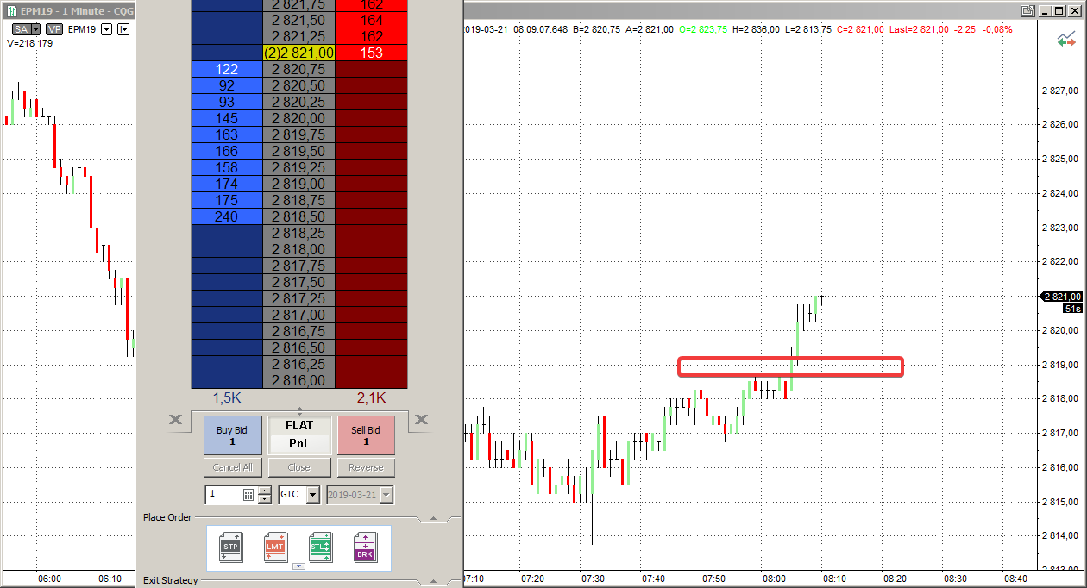Image resolution: width=1087 pixels, height=588 pixels.
Task: Expand more order types below the order icons
Action: click(x=298, y=566)
